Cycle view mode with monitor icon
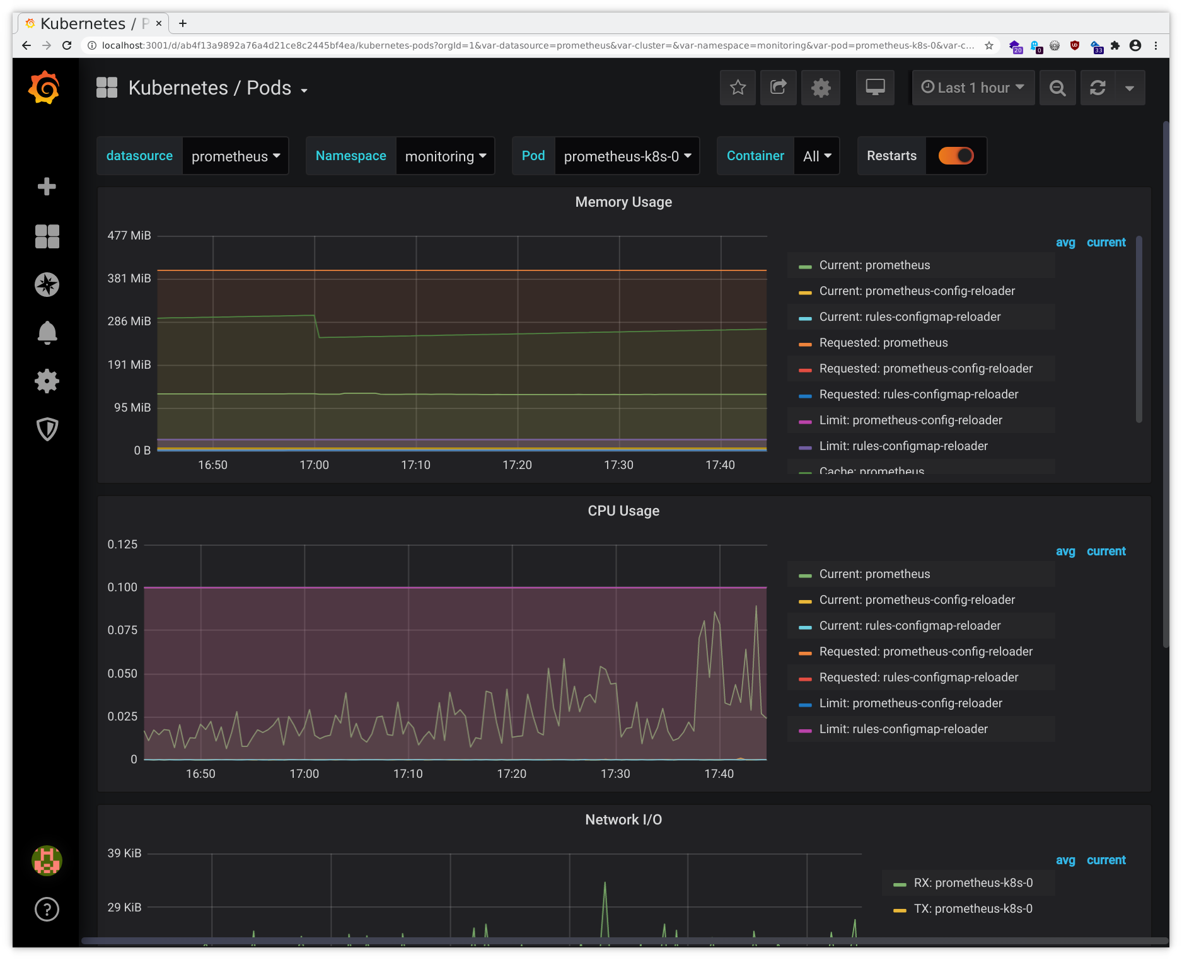This screenshot has height=960, width=1182. [x=875, y=88]
